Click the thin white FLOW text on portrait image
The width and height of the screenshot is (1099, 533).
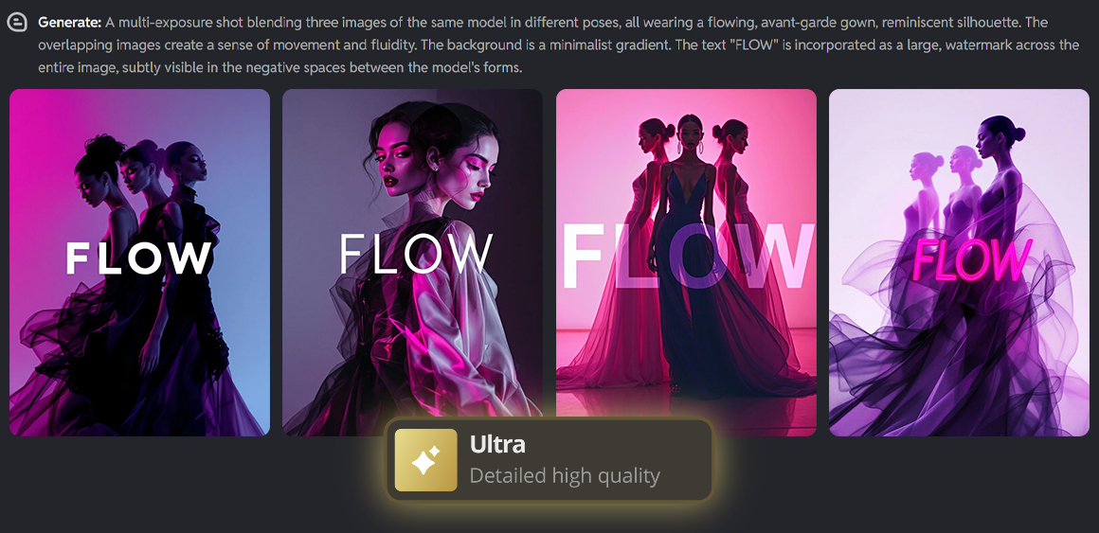[416, 254]
